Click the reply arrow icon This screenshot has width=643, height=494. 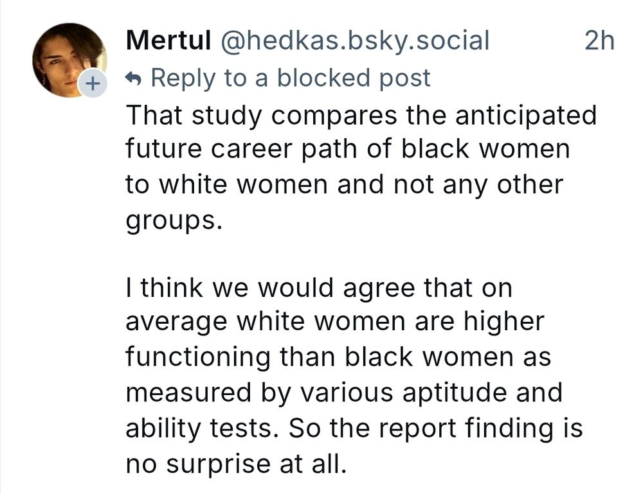(x=134, y=78)
